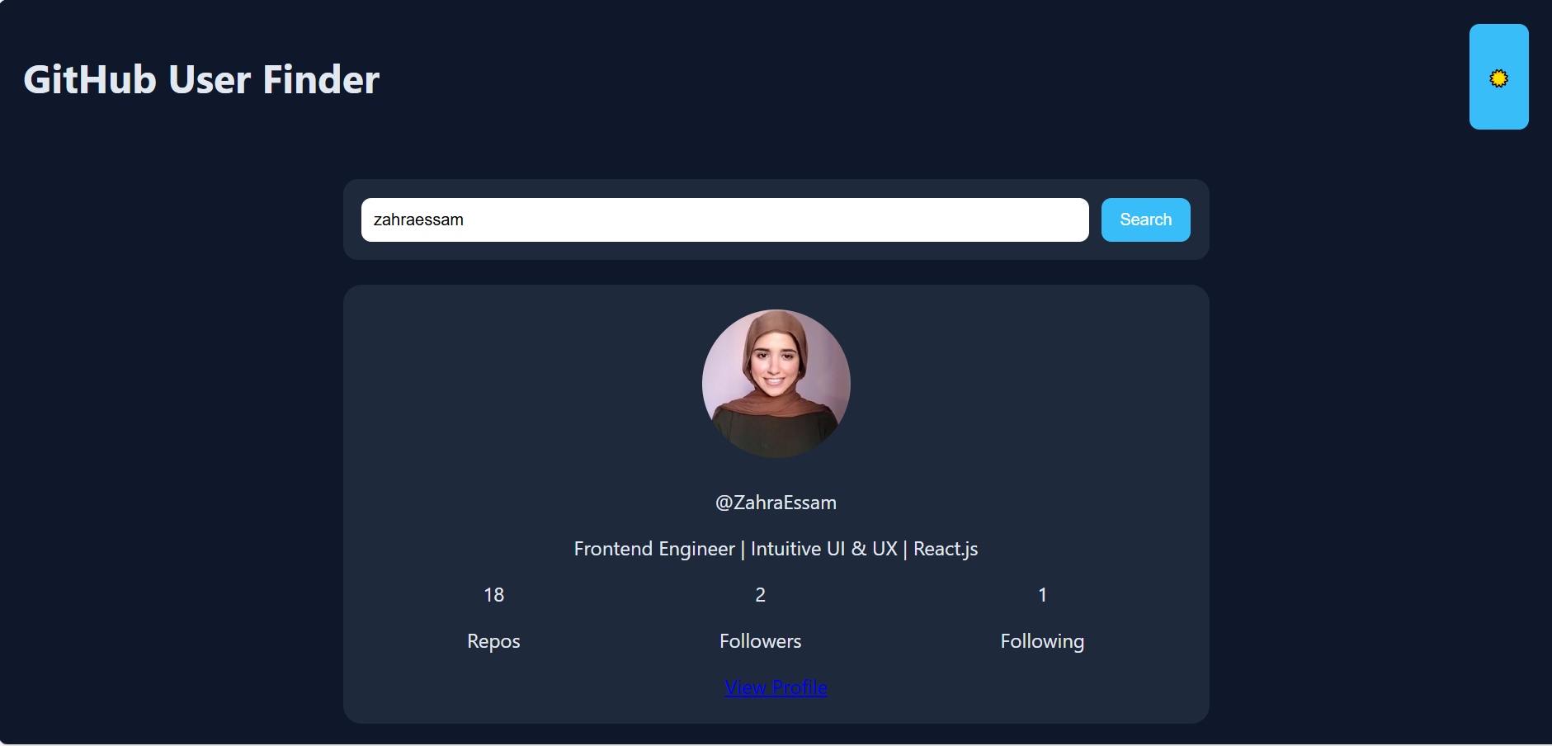Image resolution: width=1552 pixels, height=746 pixels.
Task: Click the sun icon in the top-right corner
Action: 1498,77
